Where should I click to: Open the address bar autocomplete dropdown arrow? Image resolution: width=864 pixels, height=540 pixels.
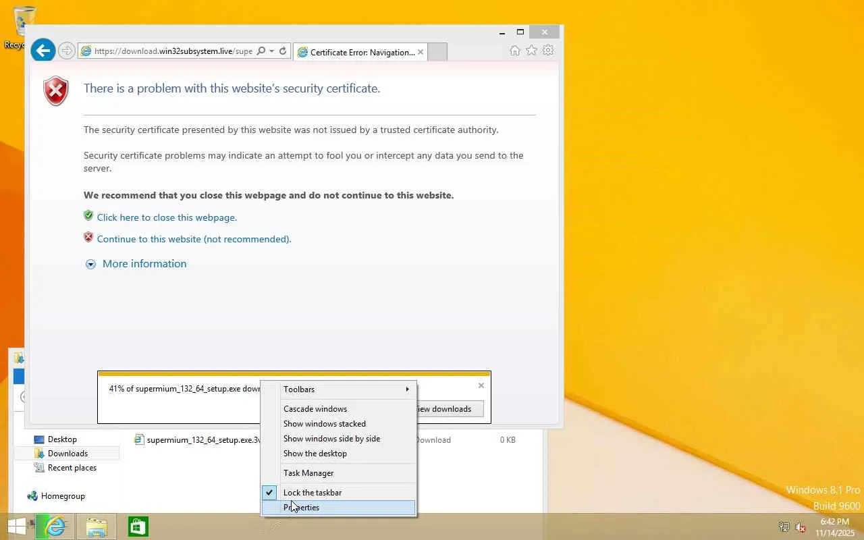[271, 51]
